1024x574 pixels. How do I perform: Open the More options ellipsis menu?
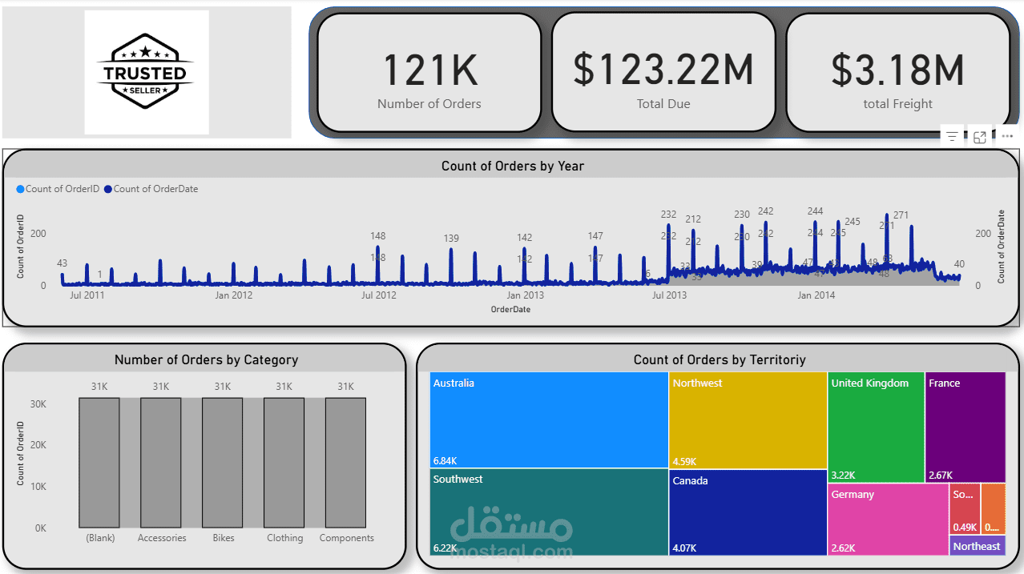(x=1007, y=136)
